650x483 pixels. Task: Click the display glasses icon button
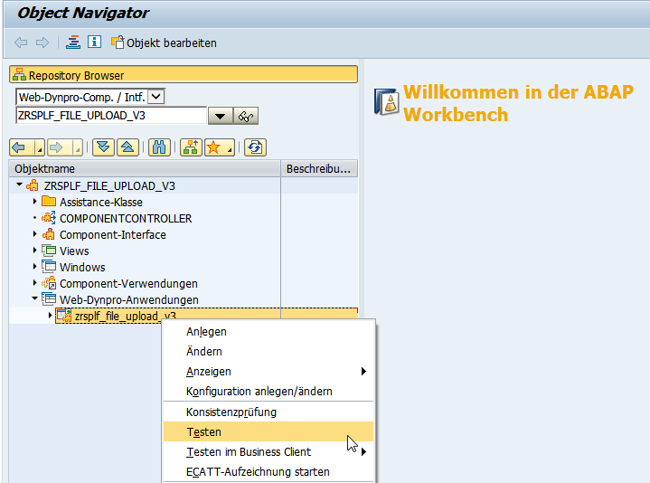[246, 117]
